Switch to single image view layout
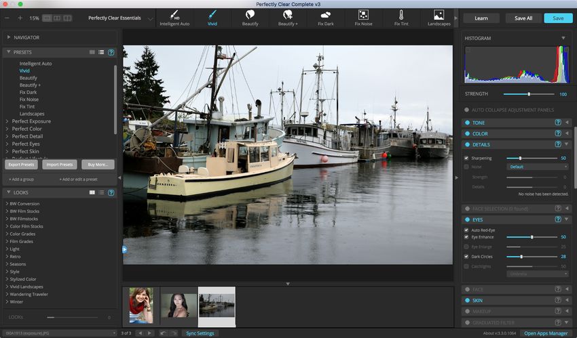Image resolution: width=577 pixels, height=338 pixels. point(47,18)
